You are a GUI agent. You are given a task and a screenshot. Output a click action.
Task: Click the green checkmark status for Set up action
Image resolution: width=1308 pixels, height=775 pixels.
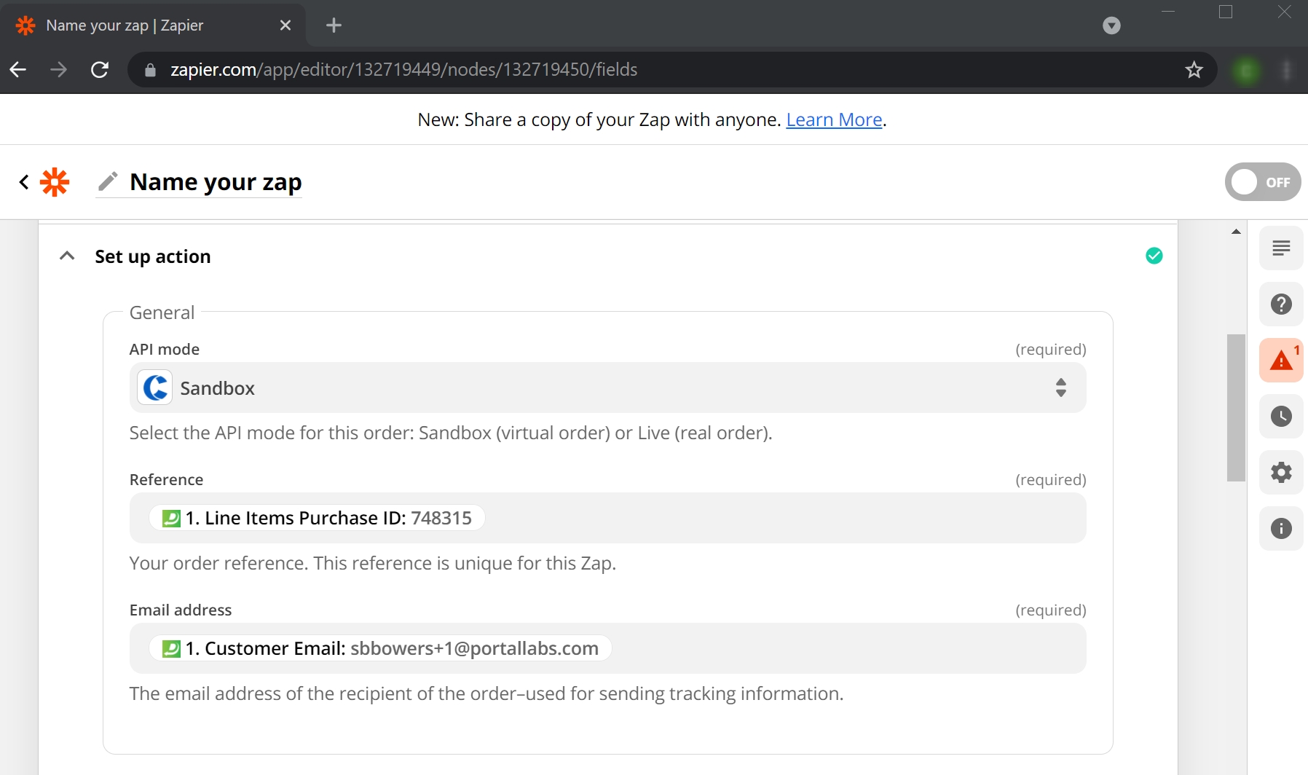coord(1154,256)
